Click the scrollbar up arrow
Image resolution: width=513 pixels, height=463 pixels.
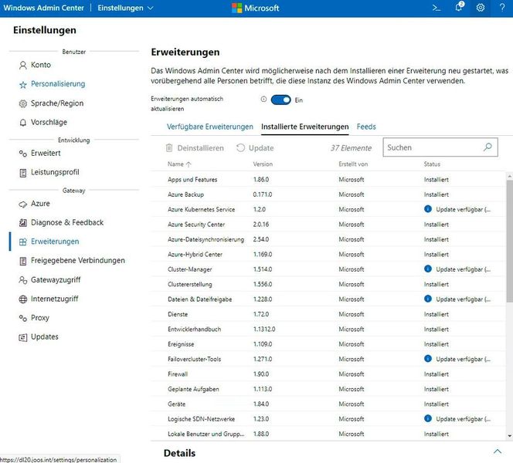click(x=509, y=177)
